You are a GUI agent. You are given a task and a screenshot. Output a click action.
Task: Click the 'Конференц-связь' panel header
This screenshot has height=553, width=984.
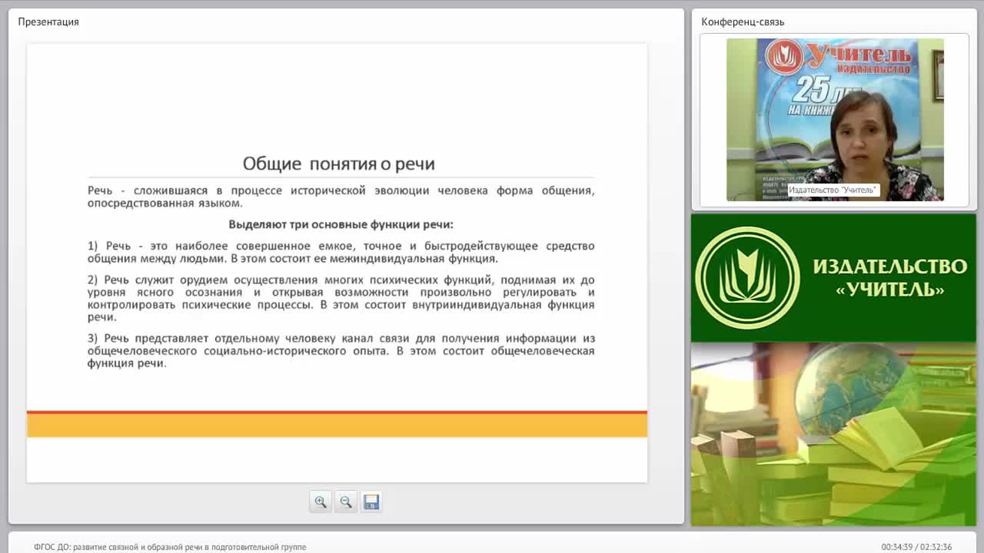click(743, 22)
